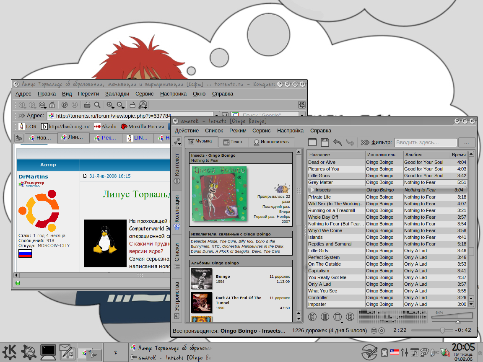Click the amarok track position slider
The height and width of the screenshot is (362, 483).
pos(432,331)
